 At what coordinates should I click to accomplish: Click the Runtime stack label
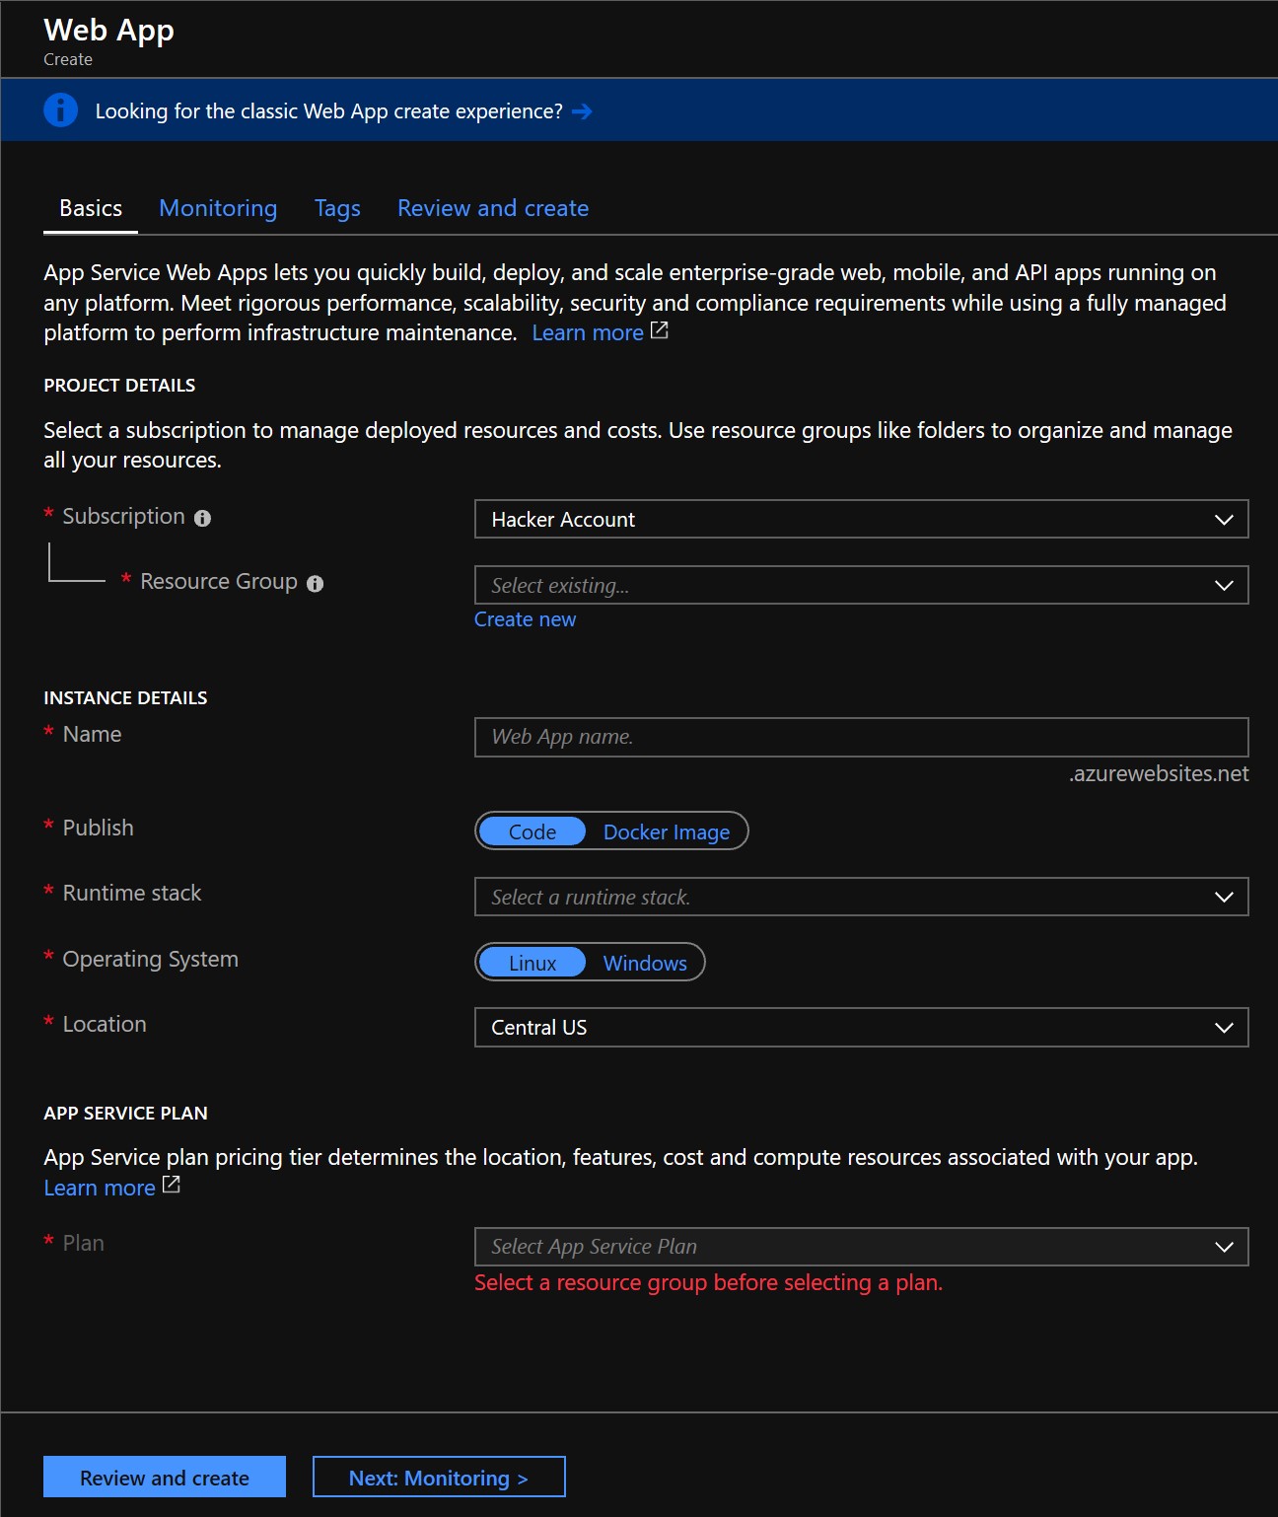click(132, 893)
